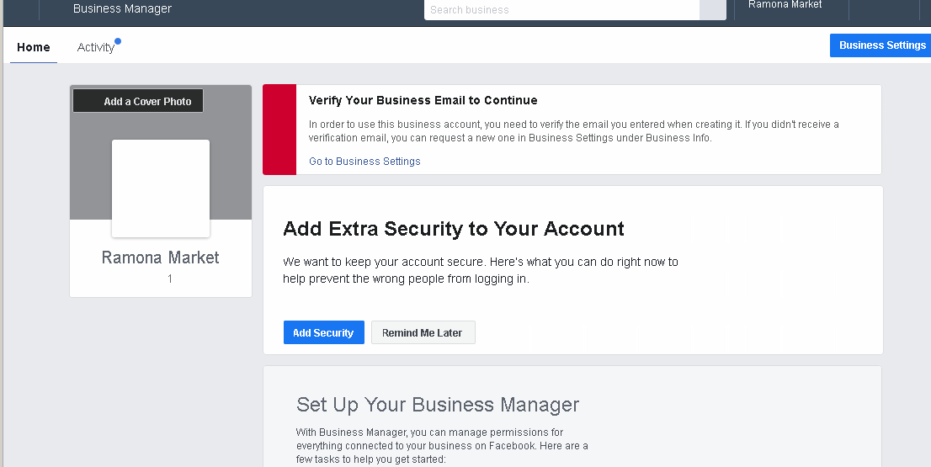
Task: Click the number 1 under Ramona Market
Action: 170,279
